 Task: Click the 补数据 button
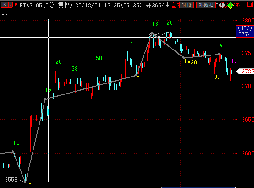pyautogui.click(x=206, y=5)
